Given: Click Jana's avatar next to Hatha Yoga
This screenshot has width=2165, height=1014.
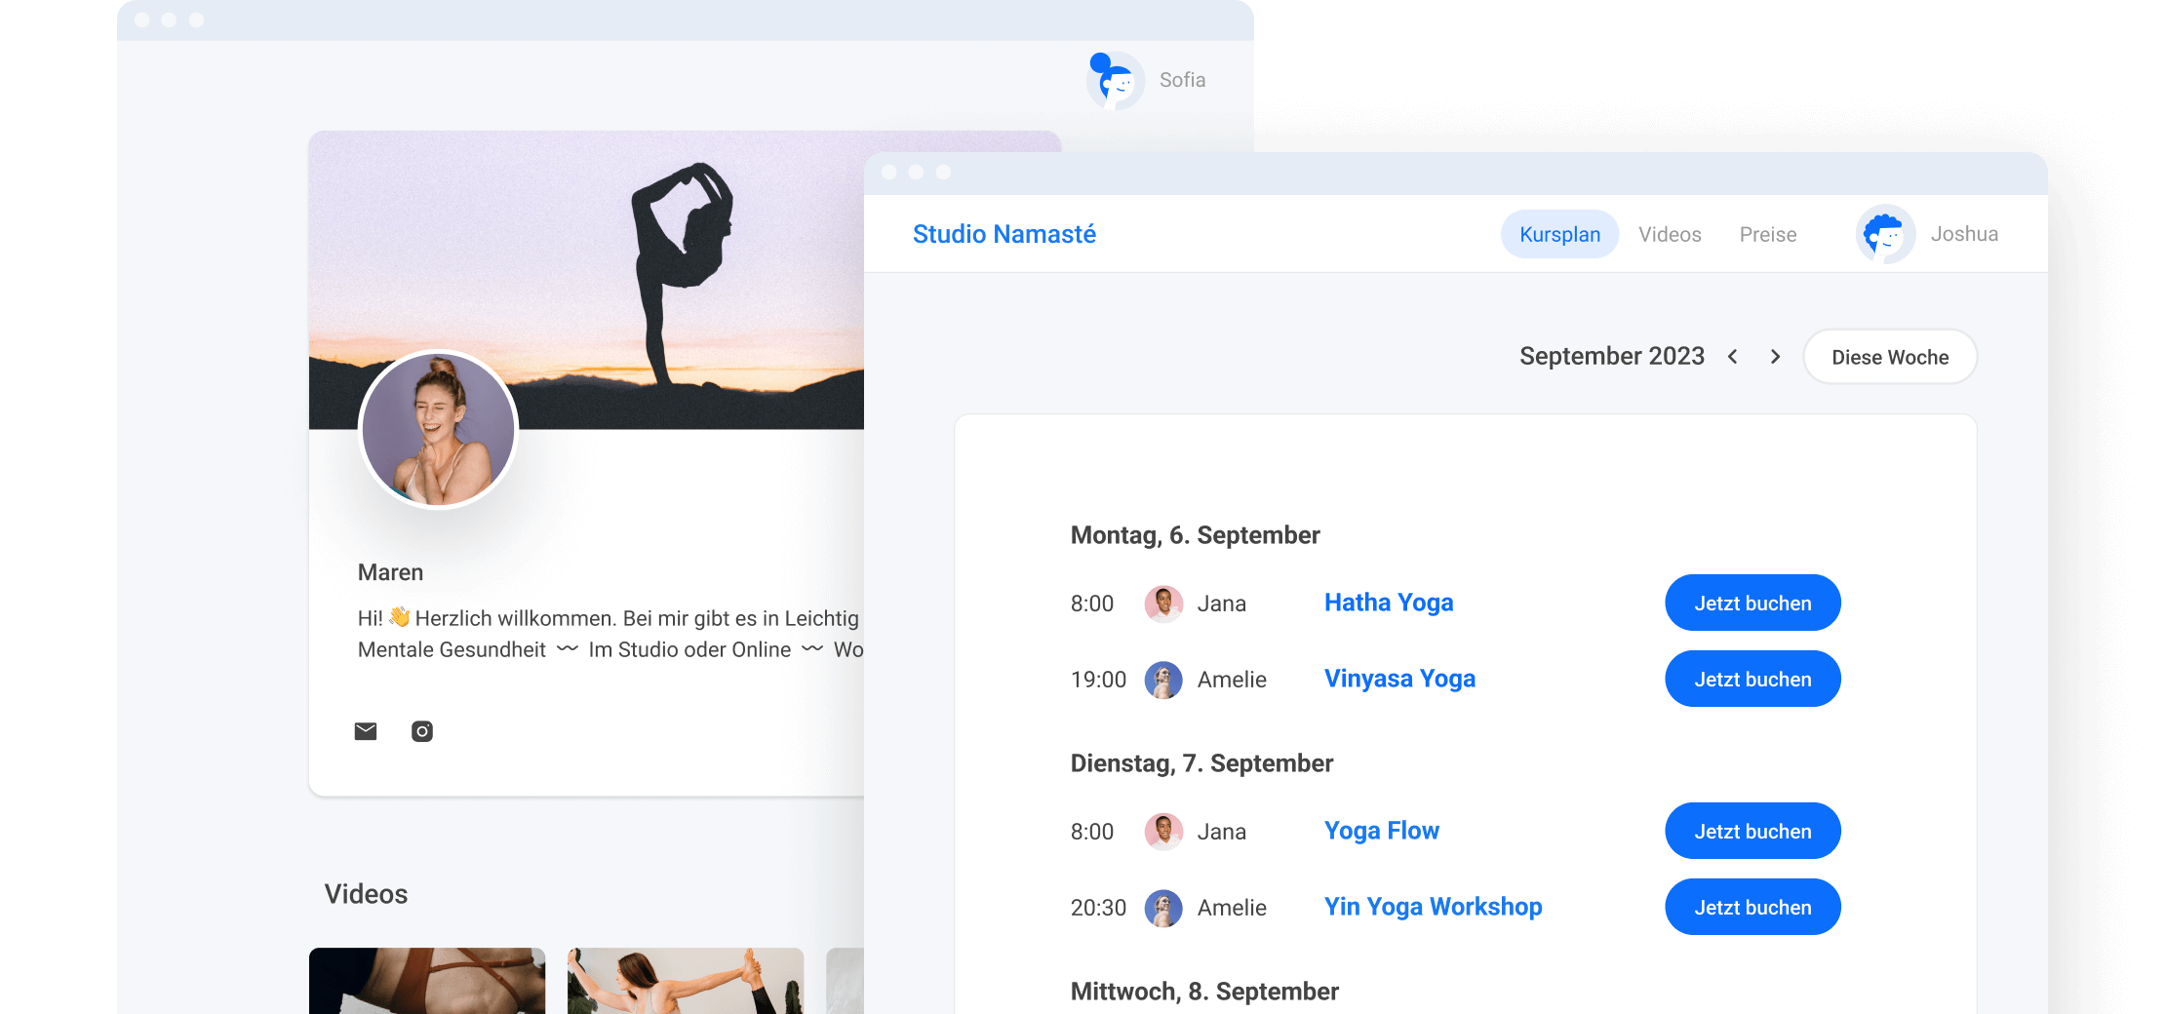Looking at the screenshot, I should pyautogui.click(x=1163, y=604).
